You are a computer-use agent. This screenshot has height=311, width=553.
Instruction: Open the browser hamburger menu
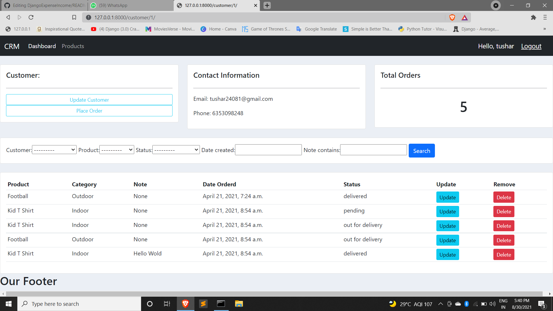[545, 17]
